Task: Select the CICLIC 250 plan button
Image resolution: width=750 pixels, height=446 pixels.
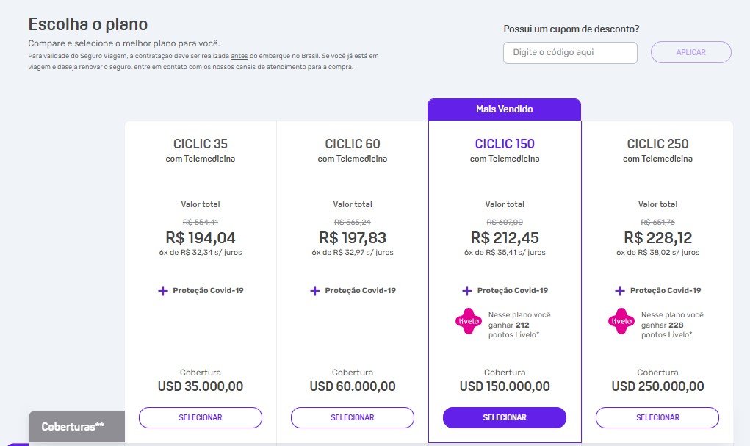Action: [x=657, y=418]
